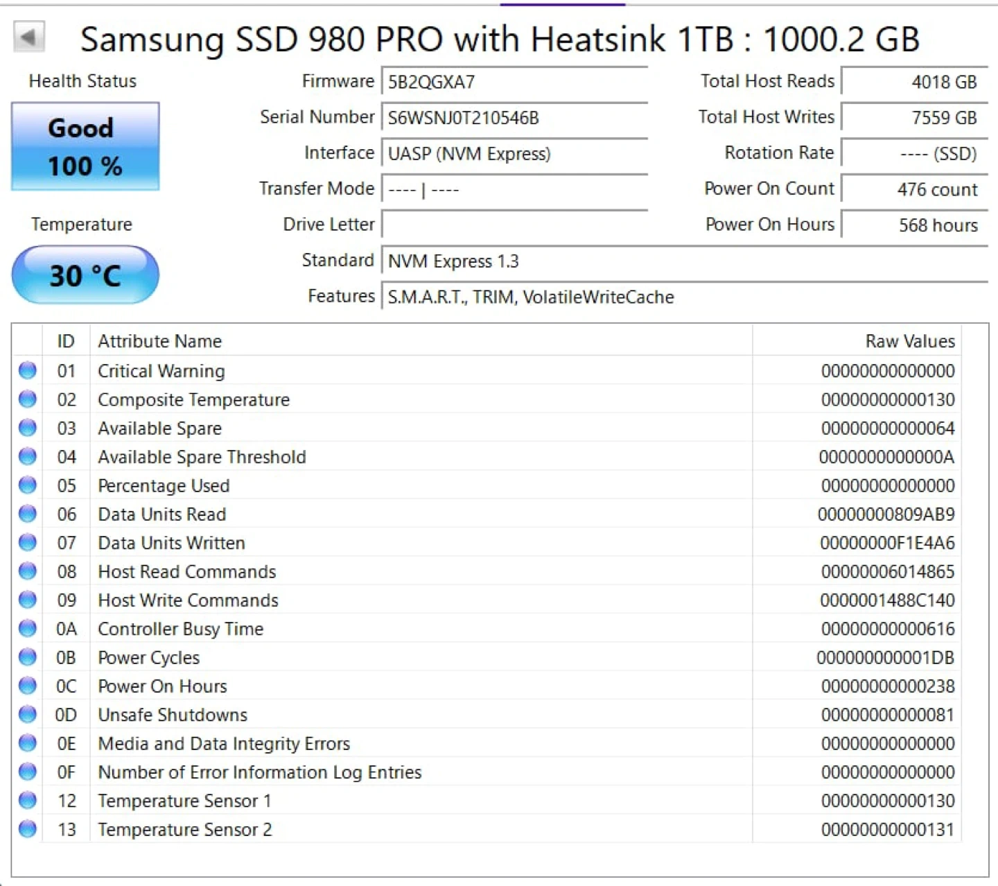Click the empty Drive Letter field
The height and width of the screenshot is (886, 998).
point(514,225)
